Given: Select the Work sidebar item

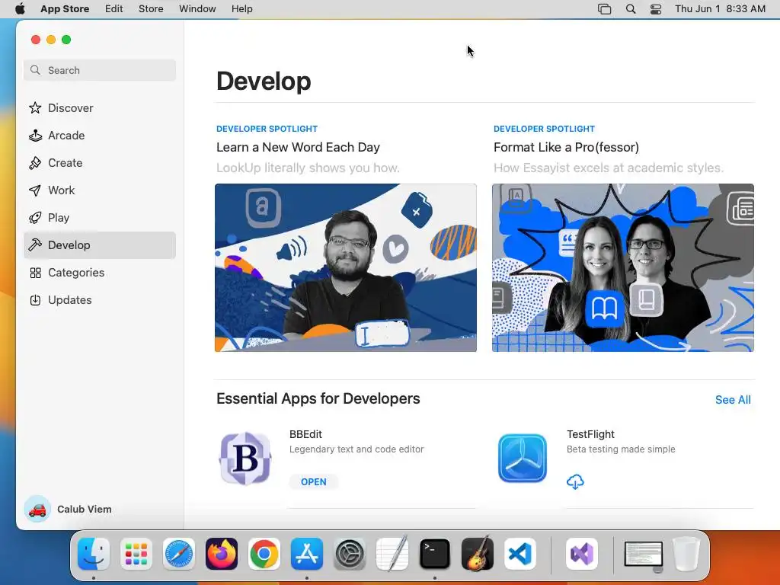Looking at the screenshot, I should coord(100,190).
